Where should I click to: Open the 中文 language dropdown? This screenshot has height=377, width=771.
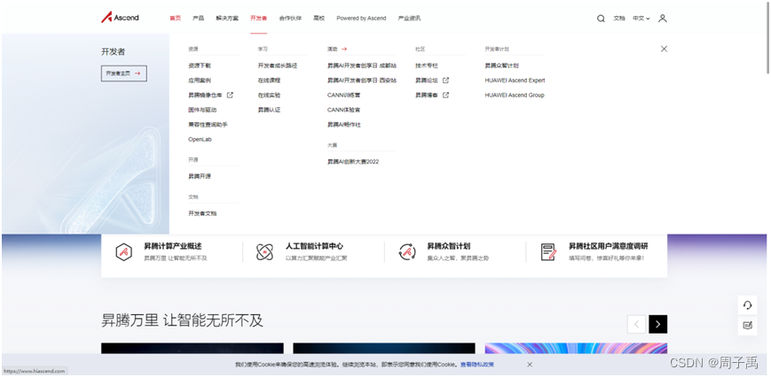pyautogui.click(x=641, y=18)
